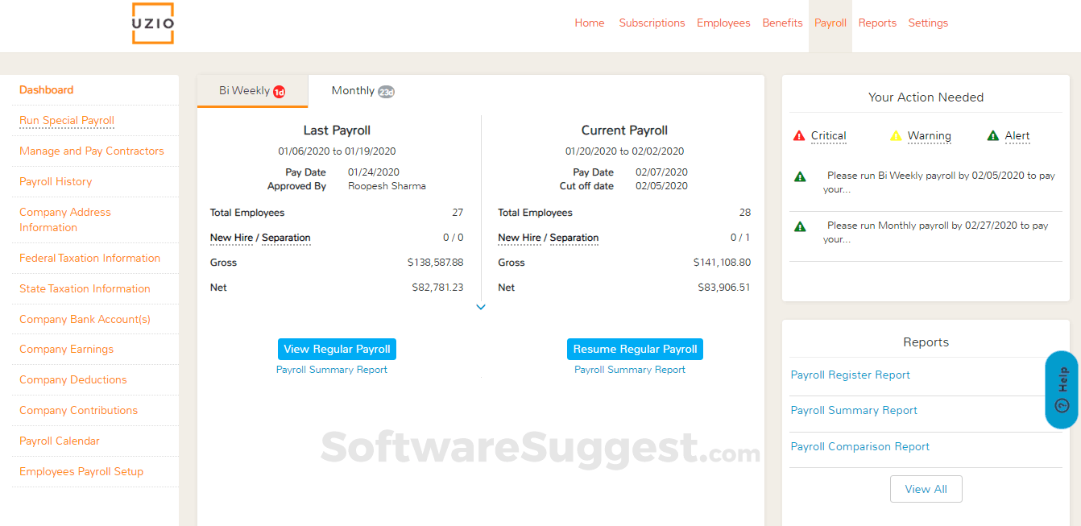Screen dimensions: 1081x526
Task: Click the yellow Warning triangle icon
Action: (896, 136)
